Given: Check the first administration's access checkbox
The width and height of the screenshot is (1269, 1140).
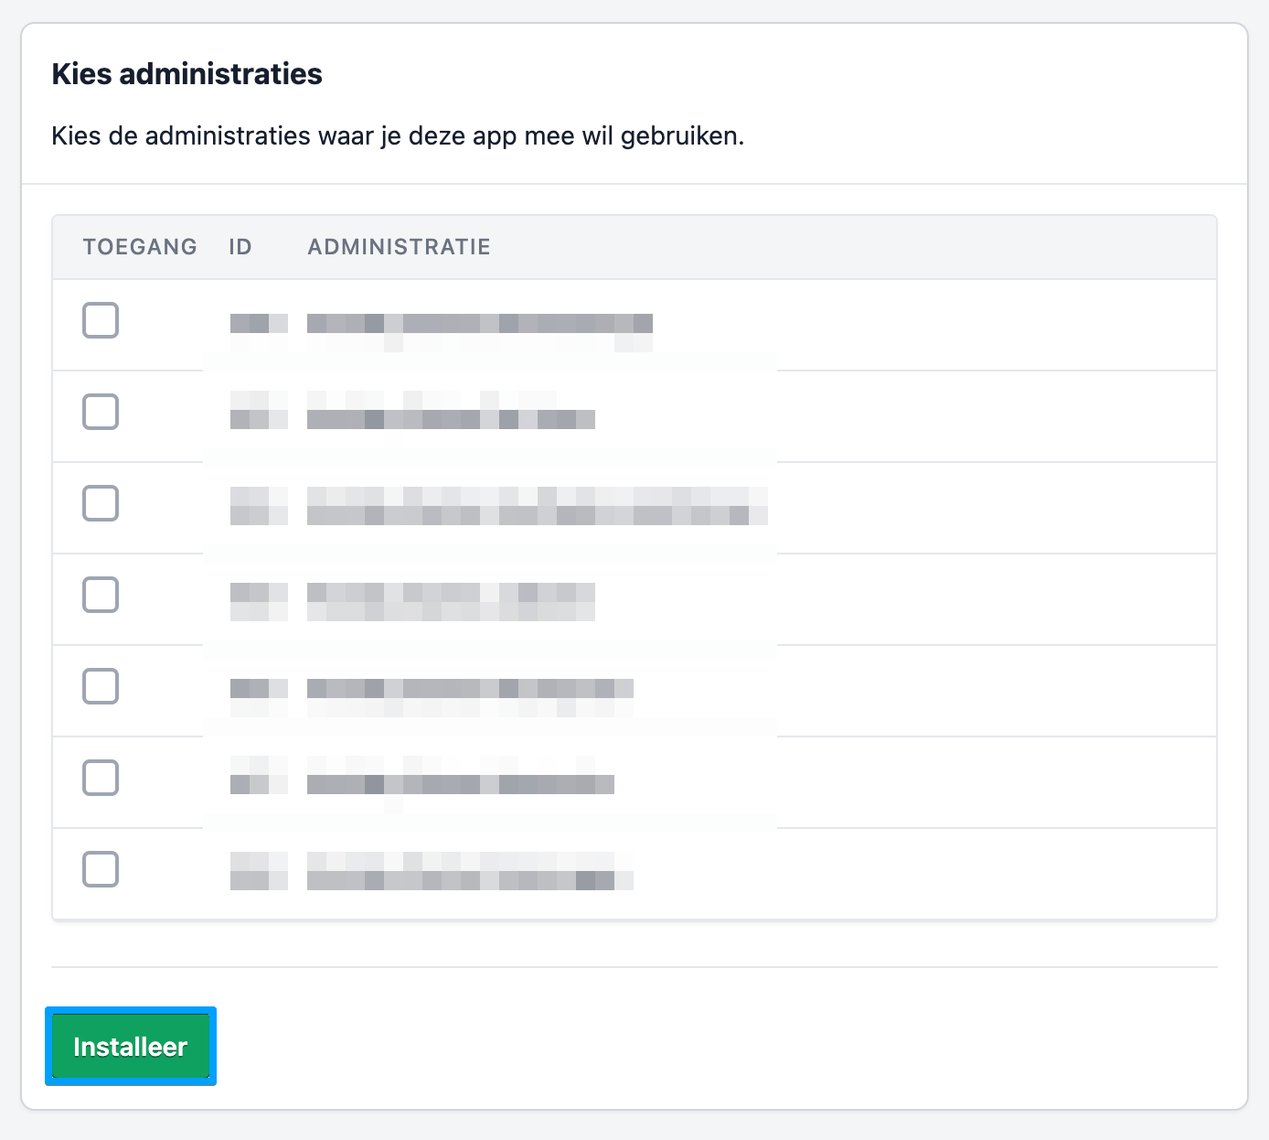Looking at the screenshot, I should [x=101, y=321].
